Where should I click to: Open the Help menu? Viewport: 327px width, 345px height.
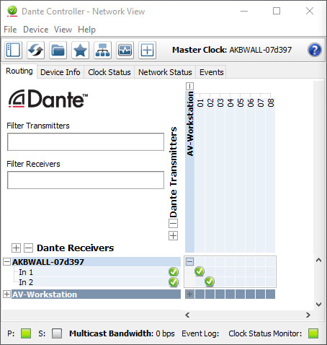(x=86, y=30)
